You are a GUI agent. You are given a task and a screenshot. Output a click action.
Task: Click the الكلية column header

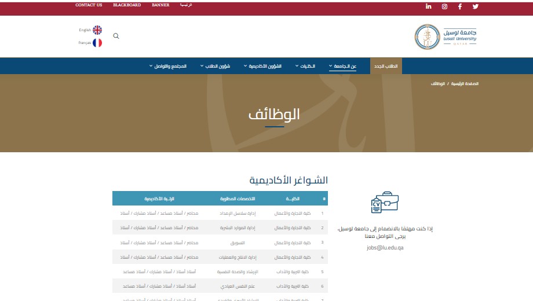click(x=293, y=199)
